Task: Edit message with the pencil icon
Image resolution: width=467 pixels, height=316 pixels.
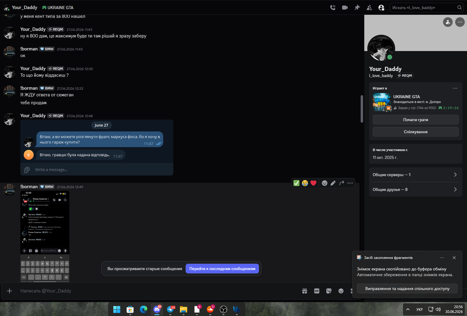Action: 333,183
